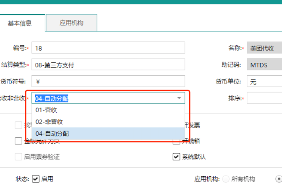Check the 金额允许为负 checkbox

[x=18, y=141]
